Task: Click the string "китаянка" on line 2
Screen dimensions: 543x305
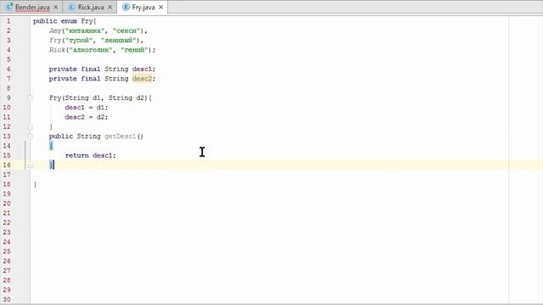Action: [85, 30]
